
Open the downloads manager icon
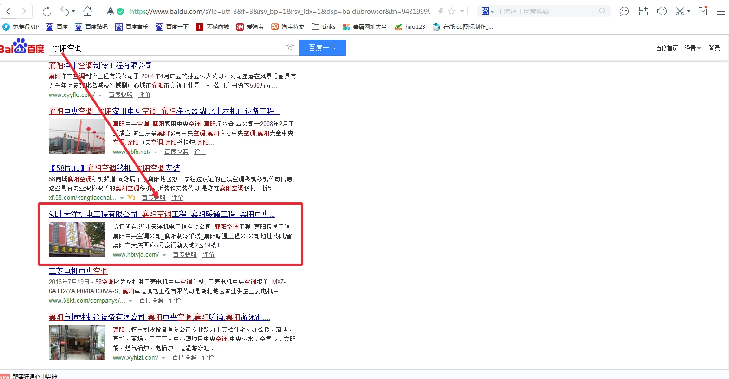point(703,11)
